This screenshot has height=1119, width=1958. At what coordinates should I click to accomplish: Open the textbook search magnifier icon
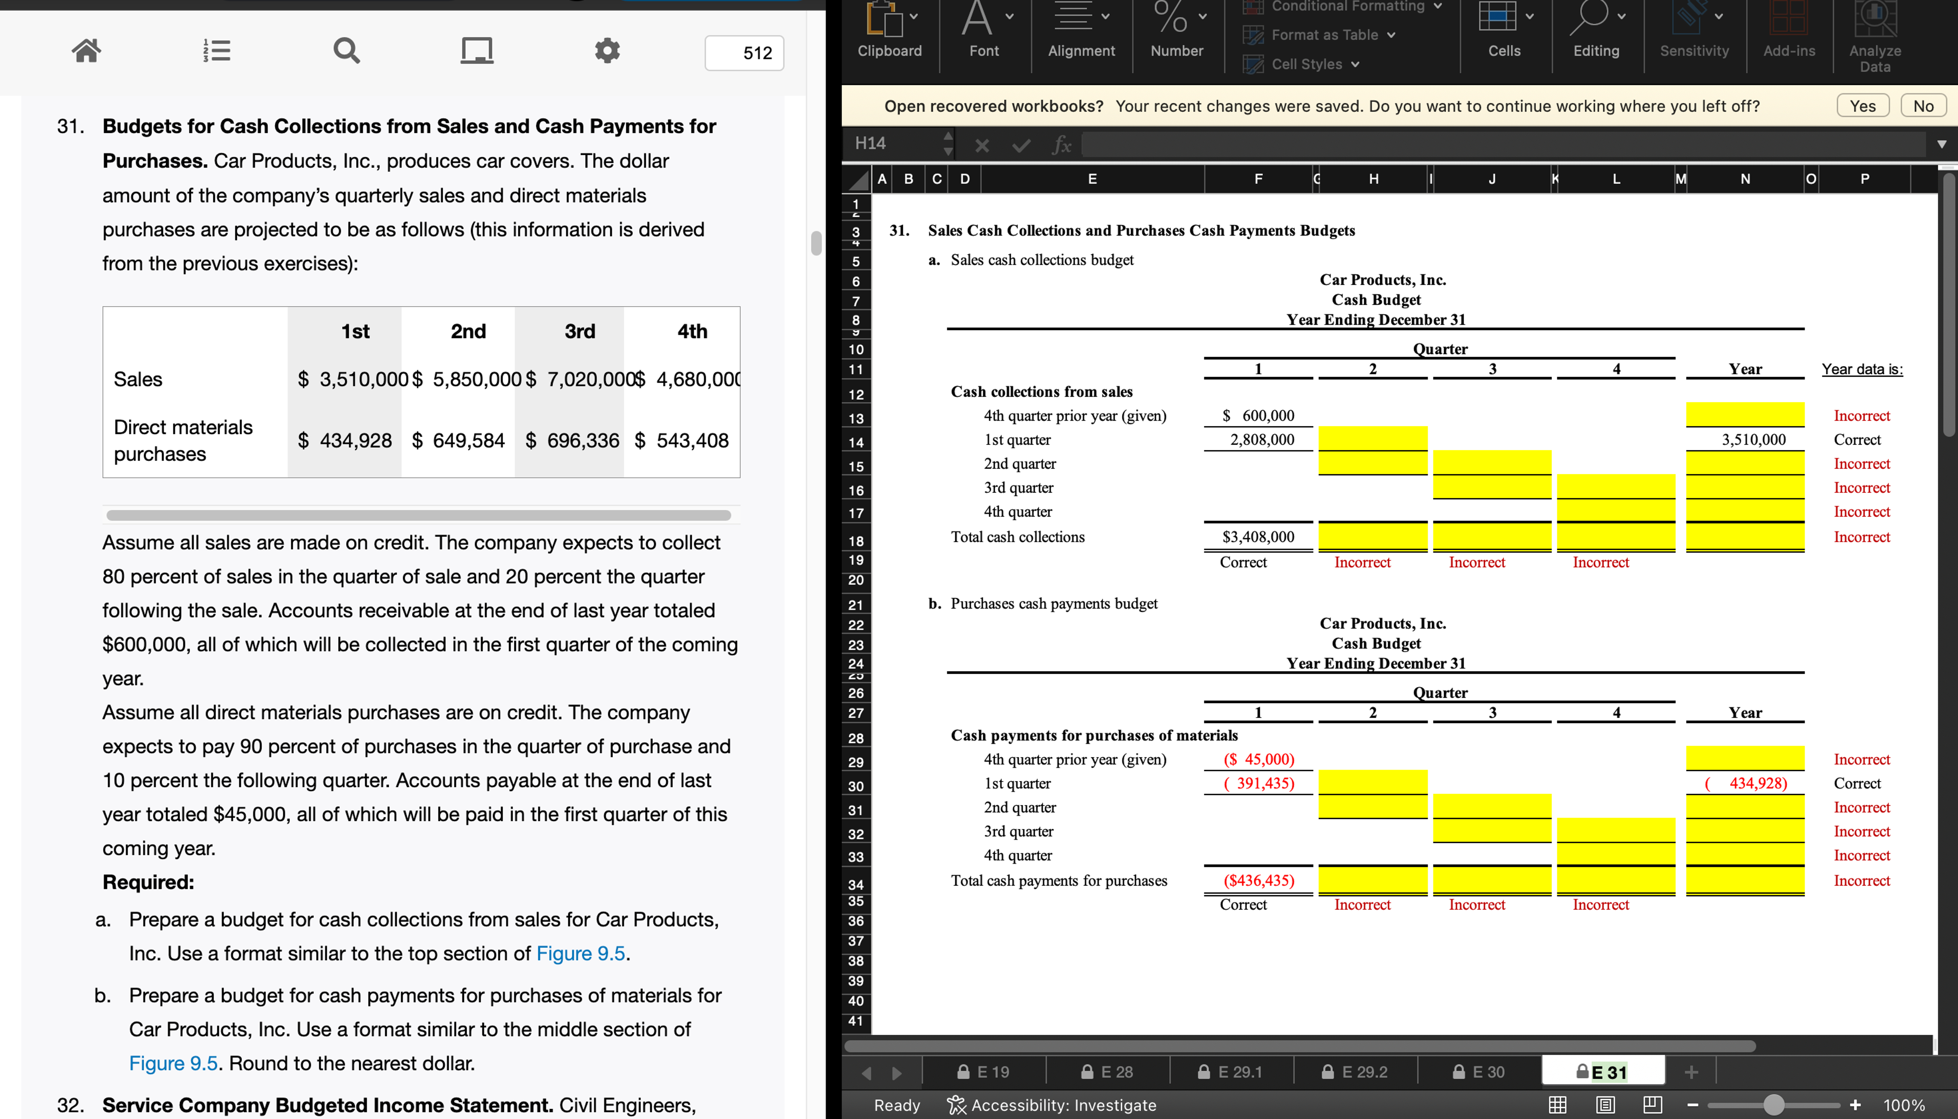coord(347,51)
